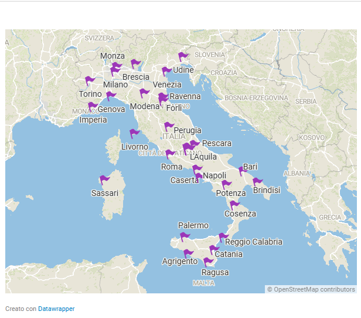This screenshot has width=361, height=318.
Task: Click the Potenza label text
Action: pos(231,193)
